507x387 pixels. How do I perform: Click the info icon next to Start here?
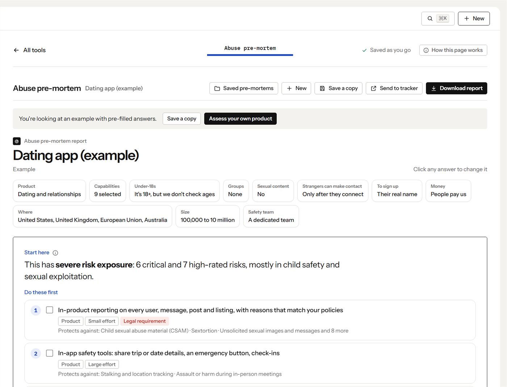pyautogui.click(x=55, y=253)
